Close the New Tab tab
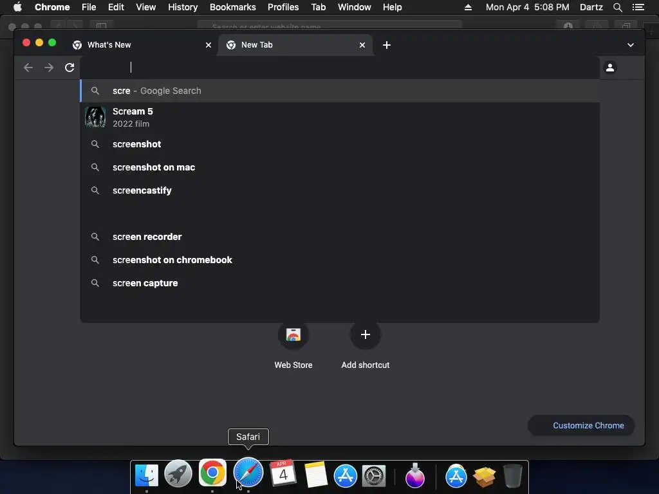Screen dimensions: 659x494 click(362, 45)
